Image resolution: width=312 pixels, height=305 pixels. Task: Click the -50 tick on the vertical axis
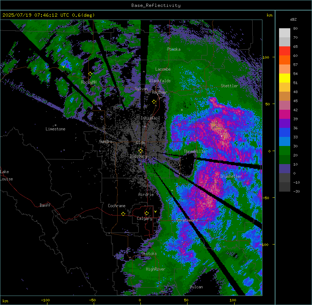[266, 198]
